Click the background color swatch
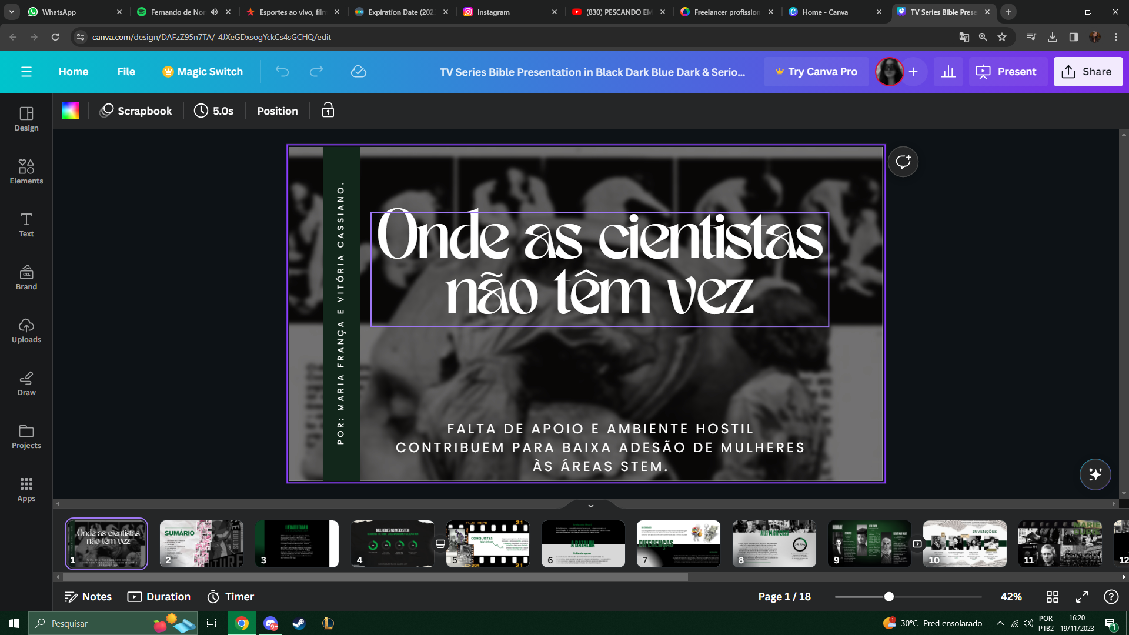This screenshot has width=1129, height=635. 71,111
